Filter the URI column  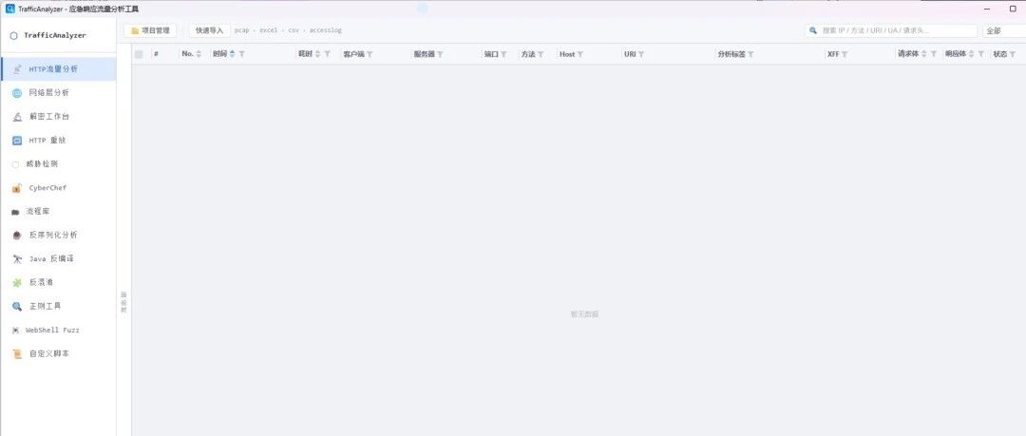641,54
